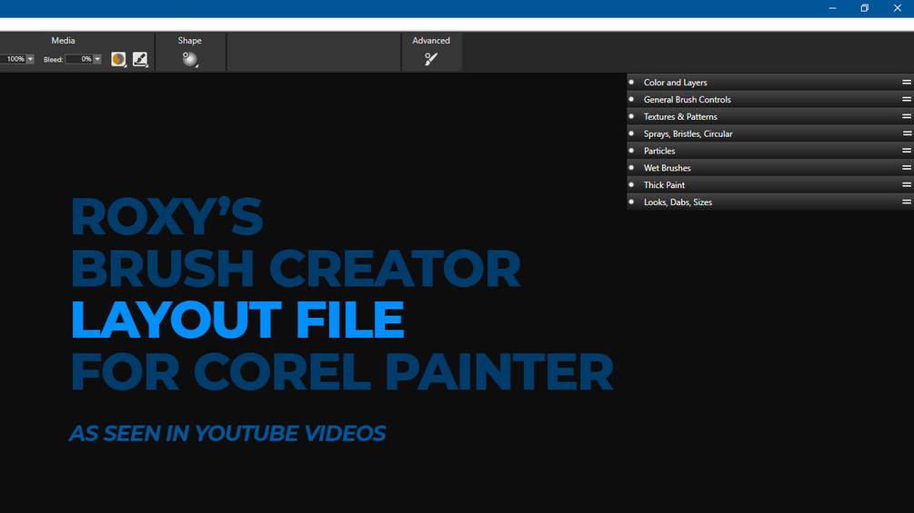Toggle the dot beside Color and Layers
This screenshot has height=513, width=914.
pos(631,83)
